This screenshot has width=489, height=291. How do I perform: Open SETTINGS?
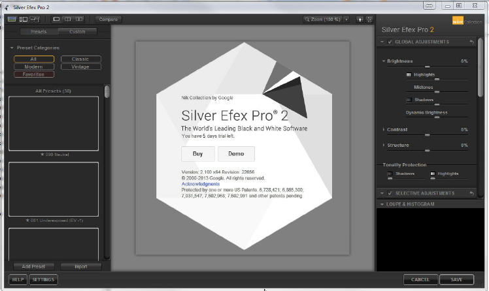coord(43,279)
